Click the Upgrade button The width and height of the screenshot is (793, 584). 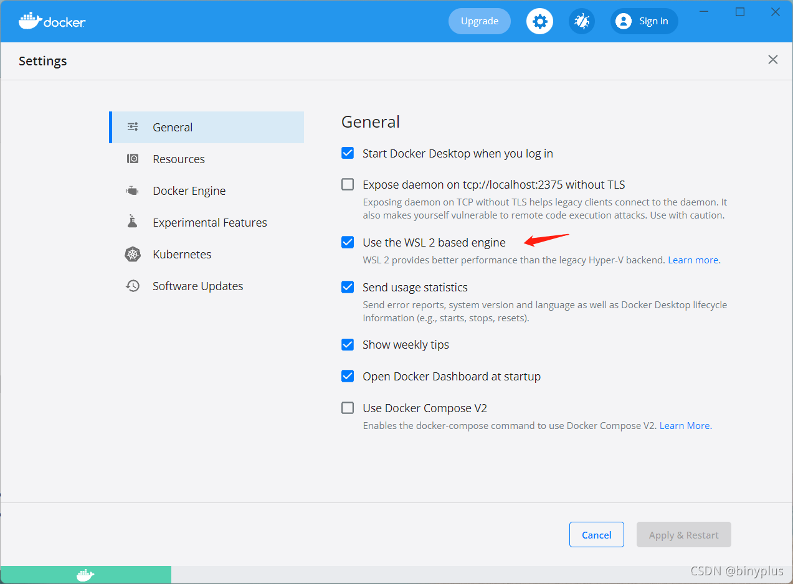(x=480, y=21)
